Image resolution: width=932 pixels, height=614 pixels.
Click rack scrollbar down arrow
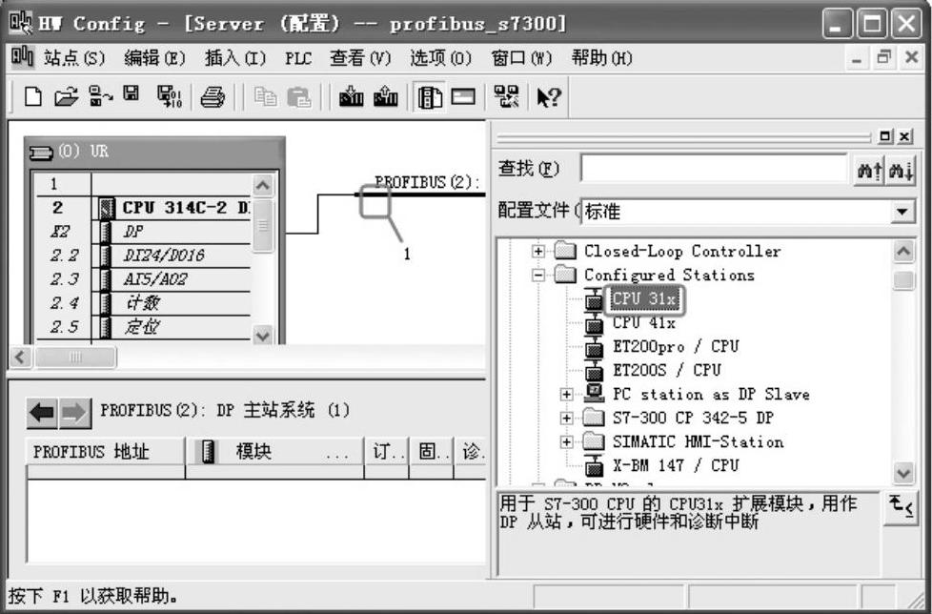pyautogui.click(x=262, y=336)
